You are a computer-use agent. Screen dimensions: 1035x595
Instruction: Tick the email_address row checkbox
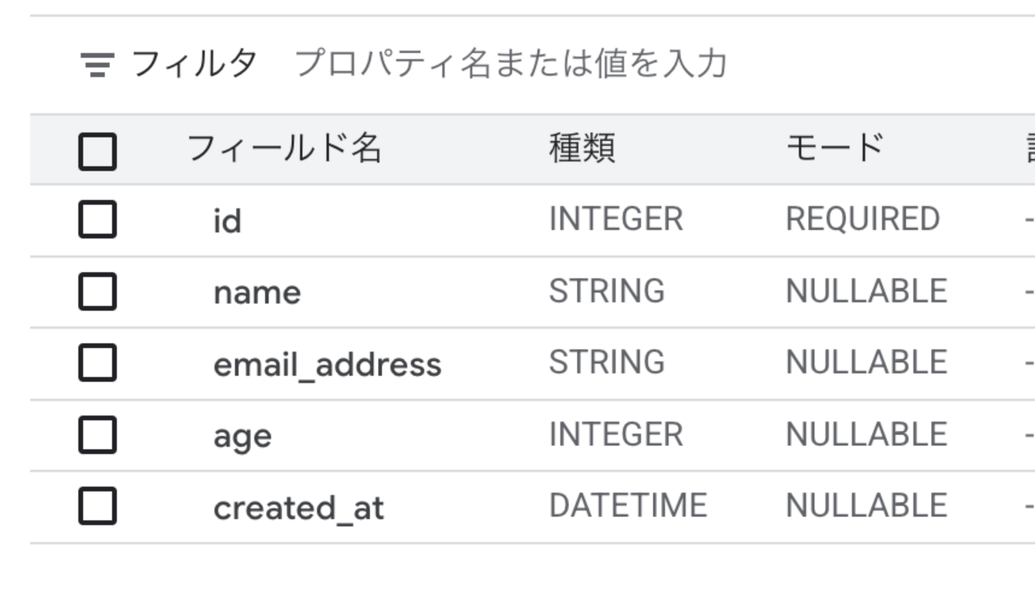click(x=97, y=363)
